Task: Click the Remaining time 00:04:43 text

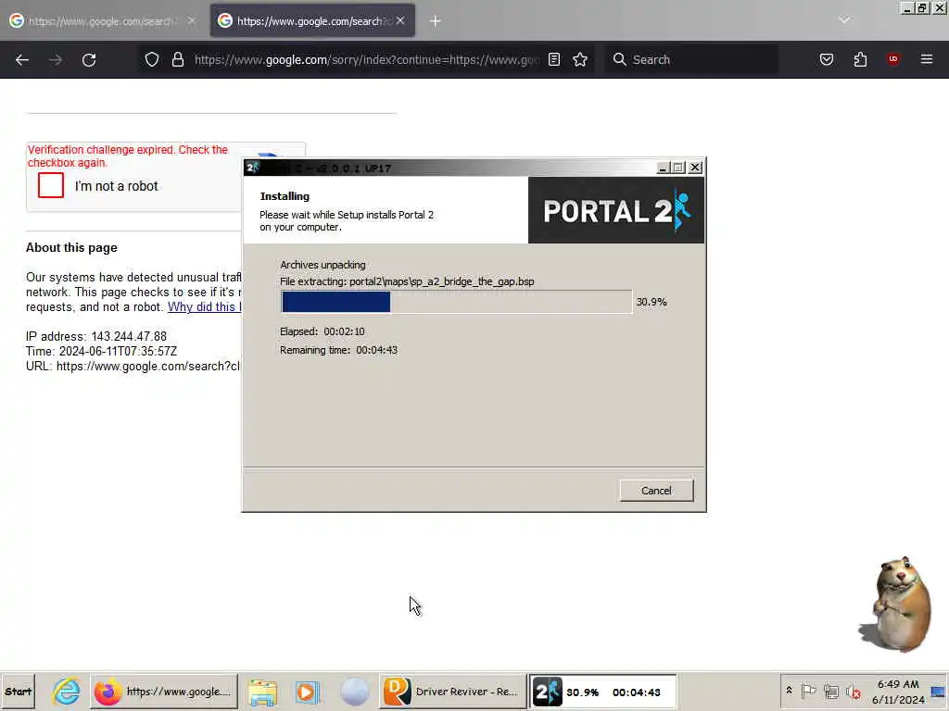Action: coord(338,350)
